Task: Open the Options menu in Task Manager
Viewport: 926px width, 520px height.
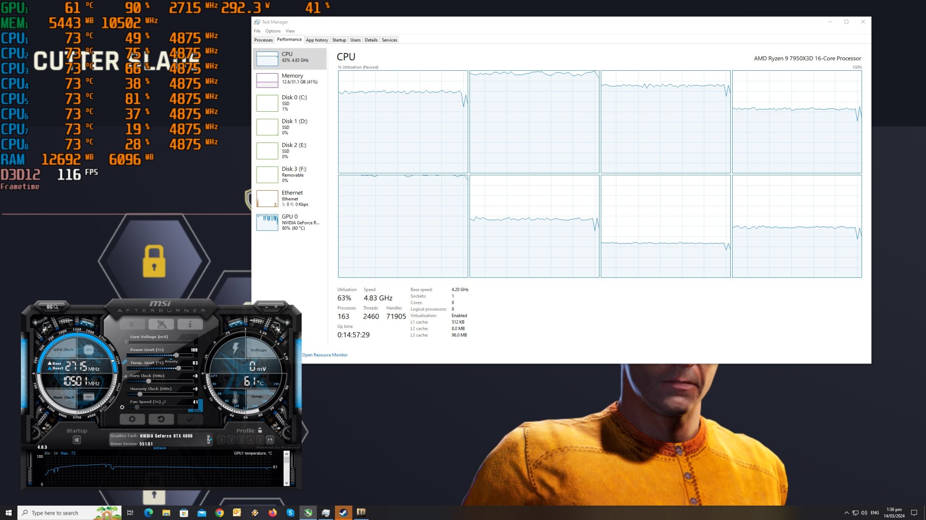Action: (x=273, y=31)
